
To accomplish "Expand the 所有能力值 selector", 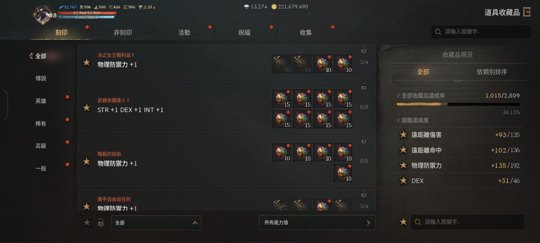I will tap(317, 223).
